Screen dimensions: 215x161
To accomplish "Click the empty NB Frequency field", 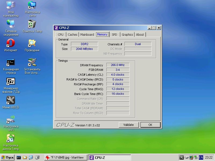I will point(138,54).
